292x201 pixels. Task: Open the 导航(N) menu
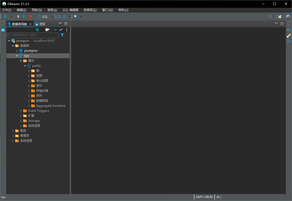(x=37, y=10)
